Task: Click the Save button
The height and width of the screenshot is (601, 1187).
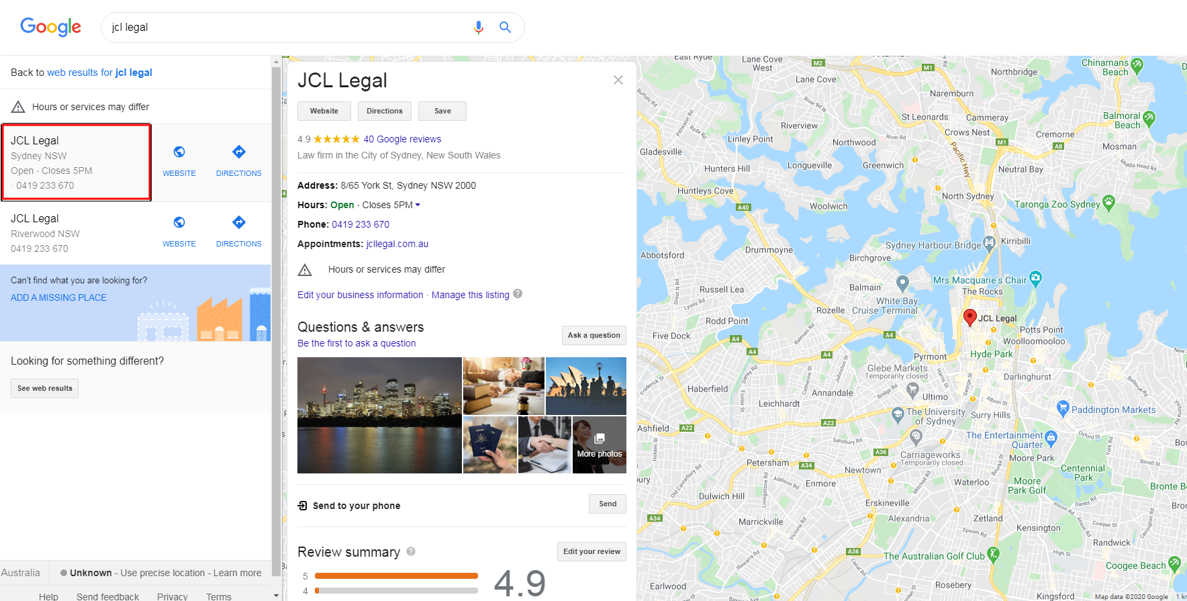Action: point(442,111)
